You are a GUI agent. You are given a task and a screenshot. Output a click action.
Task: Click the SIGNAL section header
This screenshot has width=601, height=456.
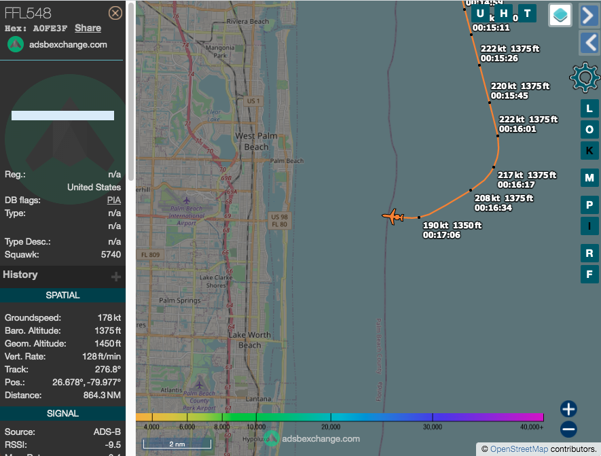coord(63,413)
